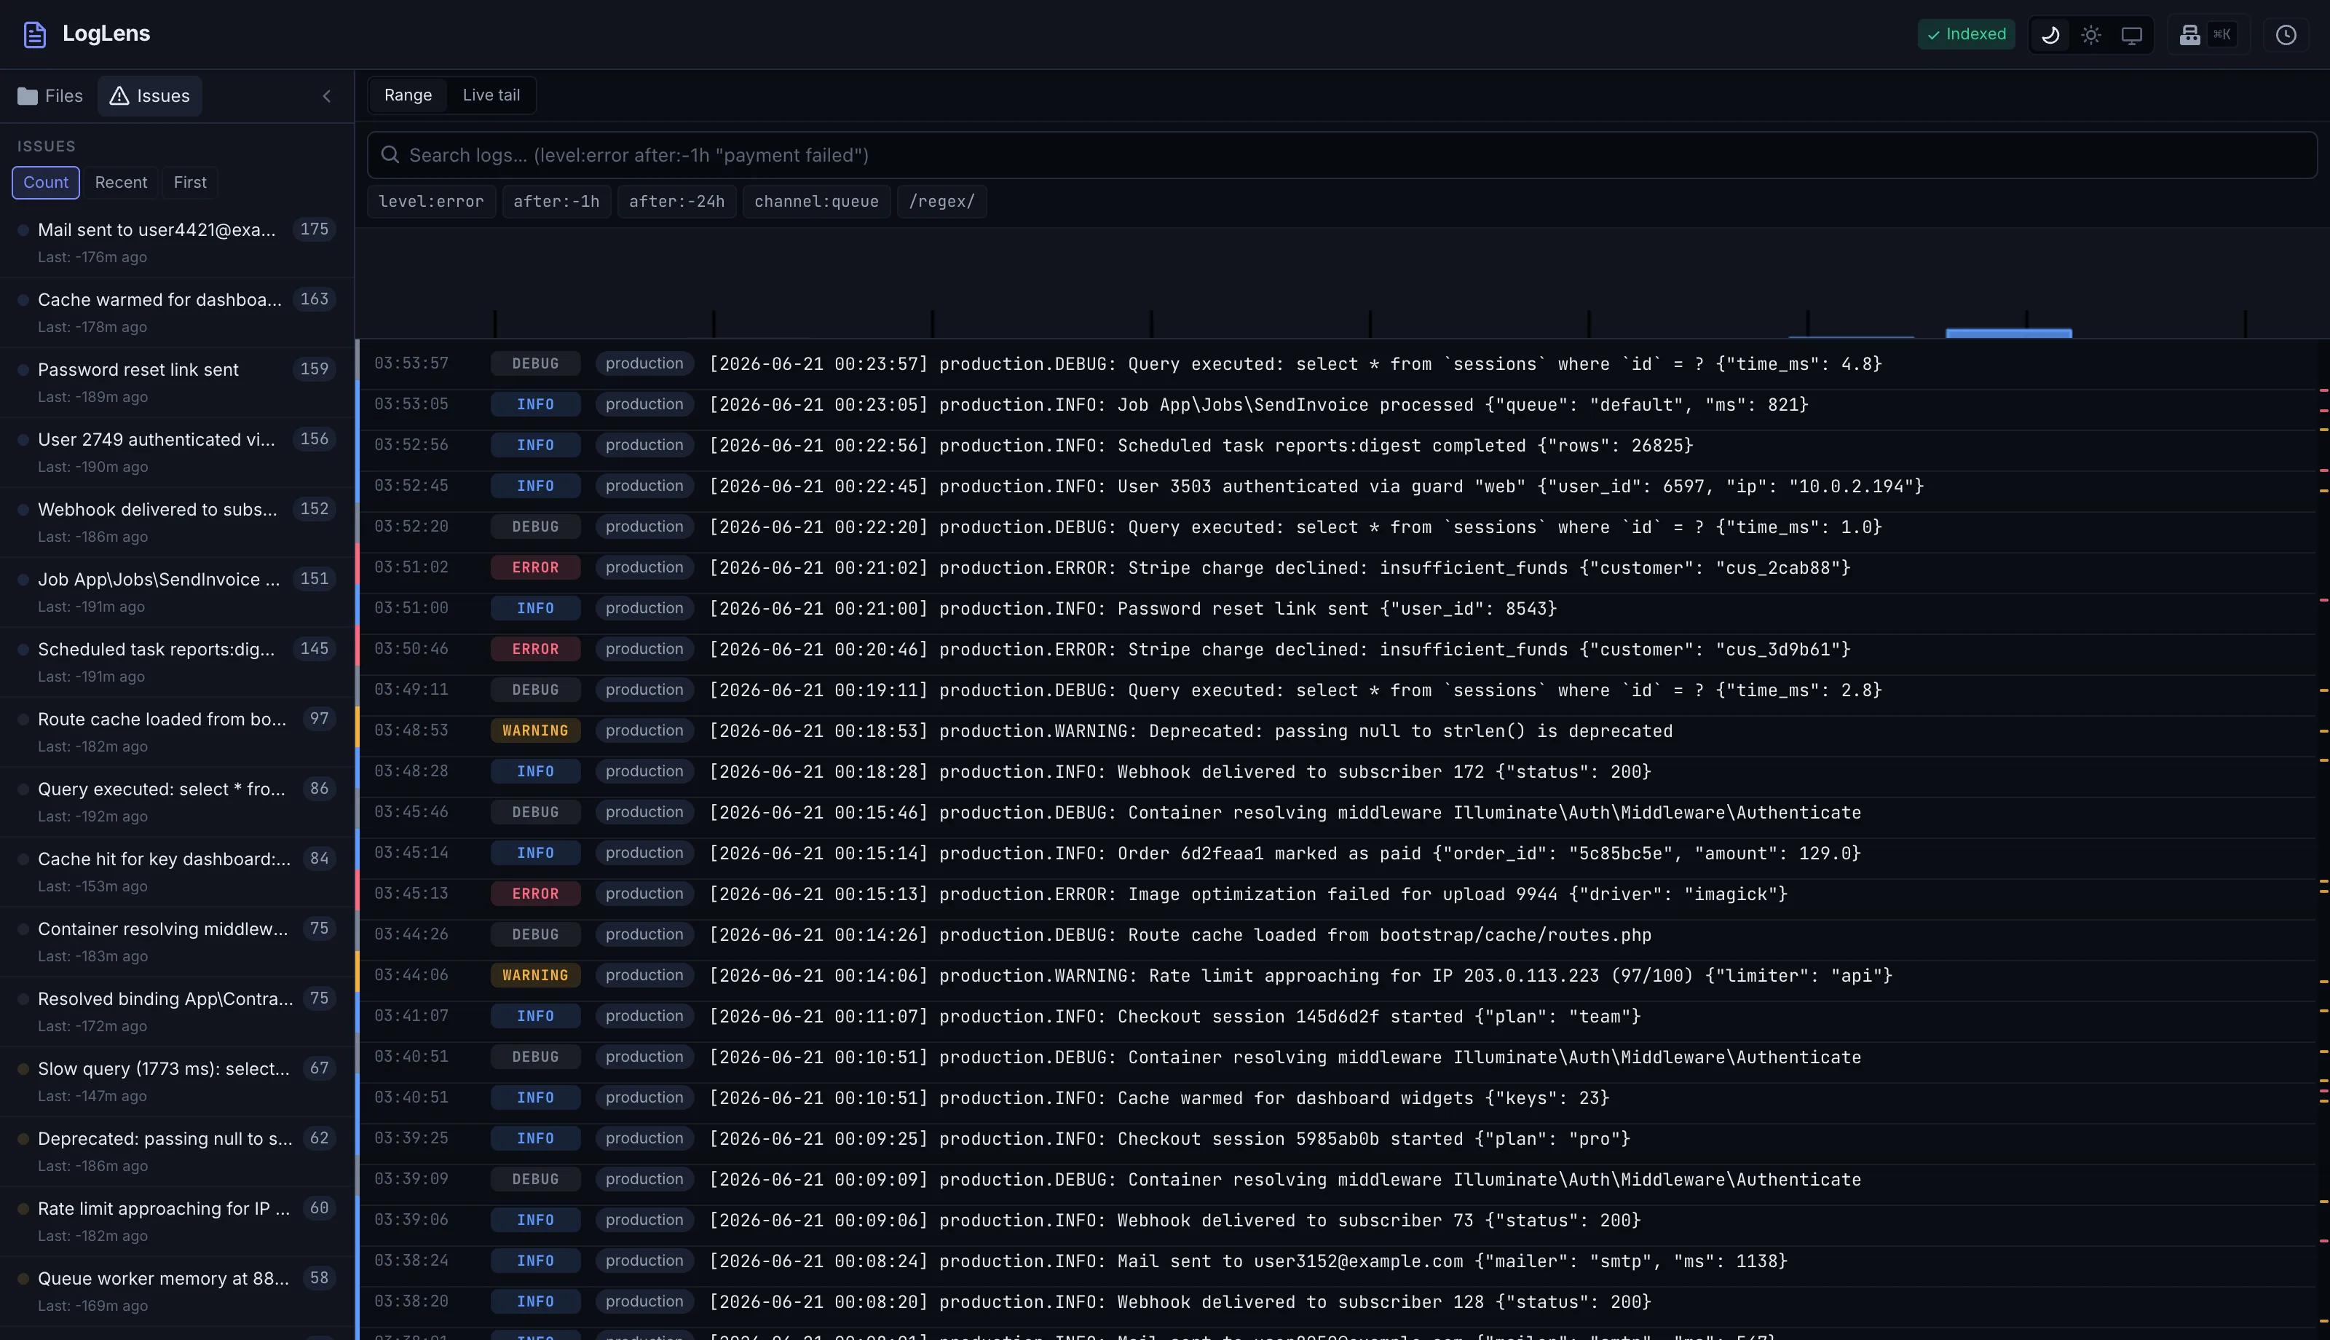
Task: Click ERROR badge on 03:51:02 row
Action: click(535, 567)
